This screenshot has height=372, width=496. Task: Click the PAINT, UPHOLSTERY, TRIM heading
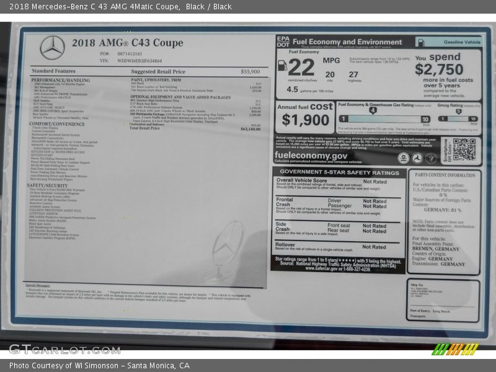tap(156, 80)
